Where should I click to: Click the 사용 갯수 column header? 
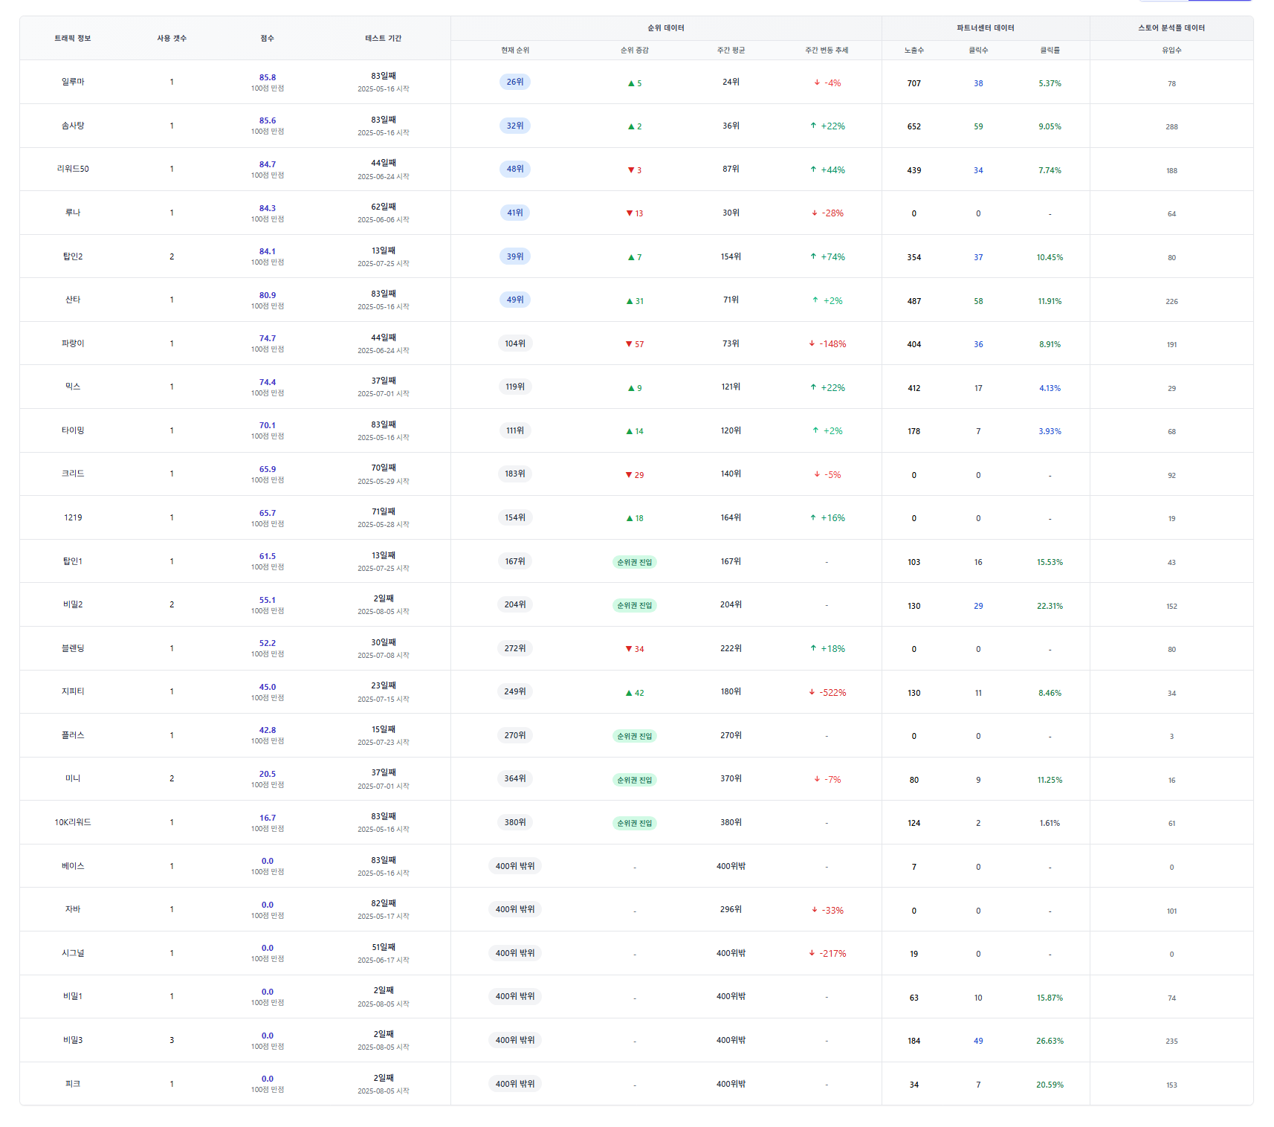click(x=172, y=38)
